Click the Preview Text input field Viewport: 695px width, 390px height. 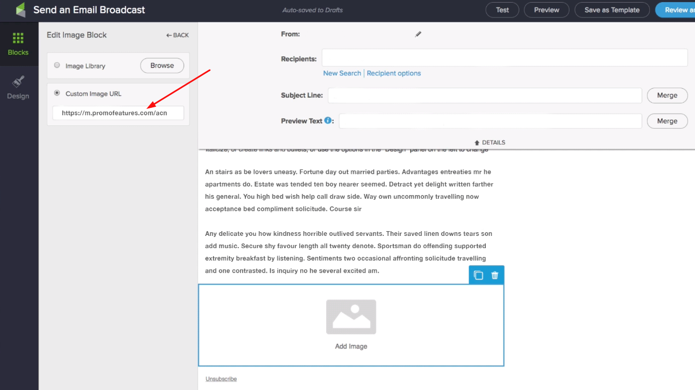click(490, 121)
